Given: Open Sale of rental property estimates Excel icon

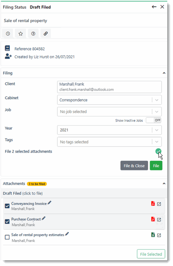Looking at the screenshot, I should pyautogui.click(x=153, y=235).
